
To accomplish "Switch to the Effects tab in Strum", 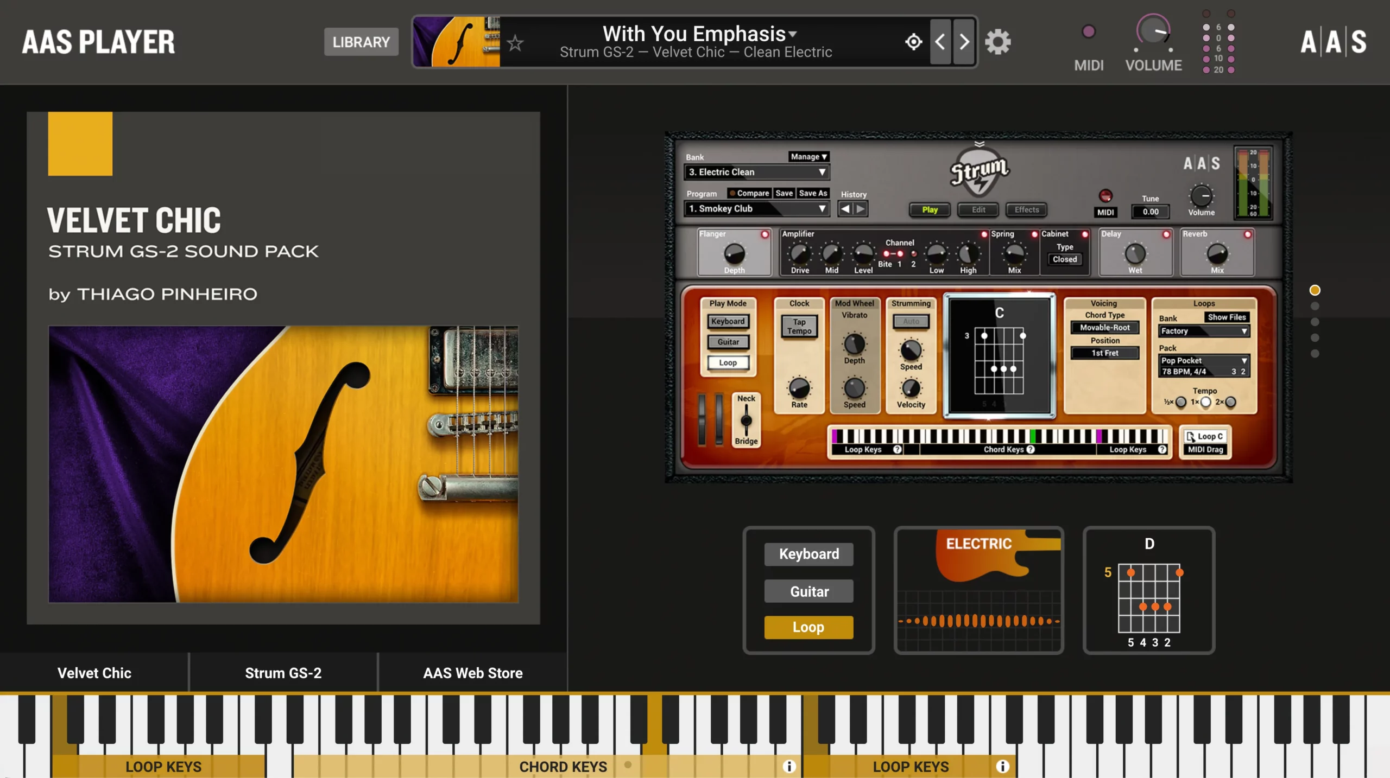I will click(1027, 209).
